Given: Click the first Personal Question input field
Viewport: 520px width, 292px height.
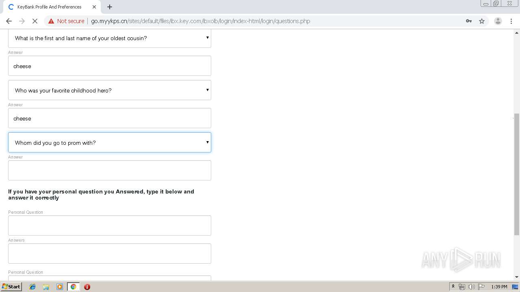Looking at the screenshot, I should click(110, 225).
